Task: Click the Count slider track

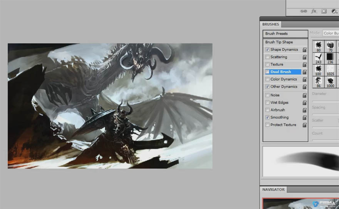Action: pyautogui.click(x=326, y=140)
